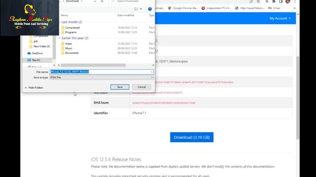Click the Search Downloads box
The width and height of the screenshot is (316, 177).
coord(130,1)
